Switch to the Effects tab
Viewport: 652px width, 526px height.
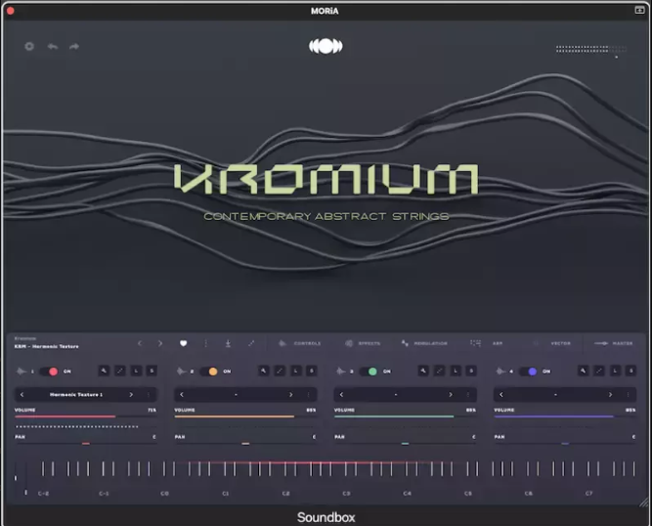pyautogui.click(x=363, y=343)
